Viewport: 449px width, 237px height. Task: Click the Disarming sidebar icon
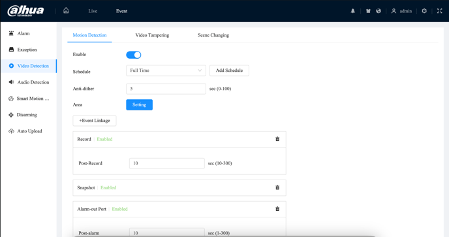click(11, 115)
